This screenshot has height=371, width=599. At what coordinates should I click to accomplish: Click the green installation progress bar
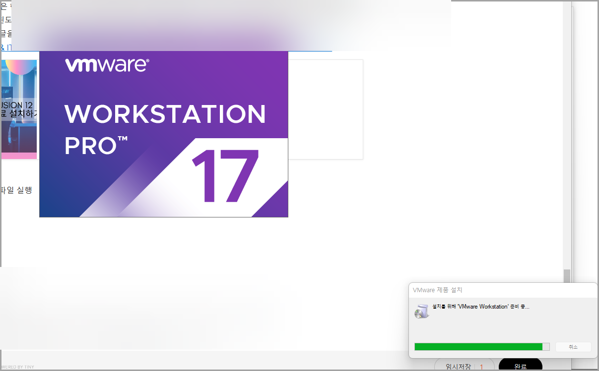click(482, 347)
